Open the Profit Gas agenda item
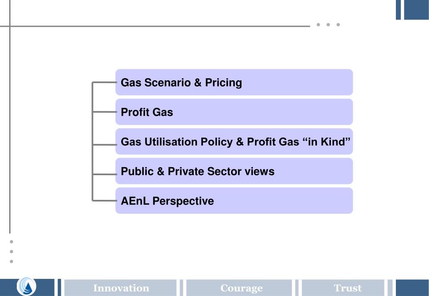The height and width of the screenshot is (296, 429). coord(234,112)
